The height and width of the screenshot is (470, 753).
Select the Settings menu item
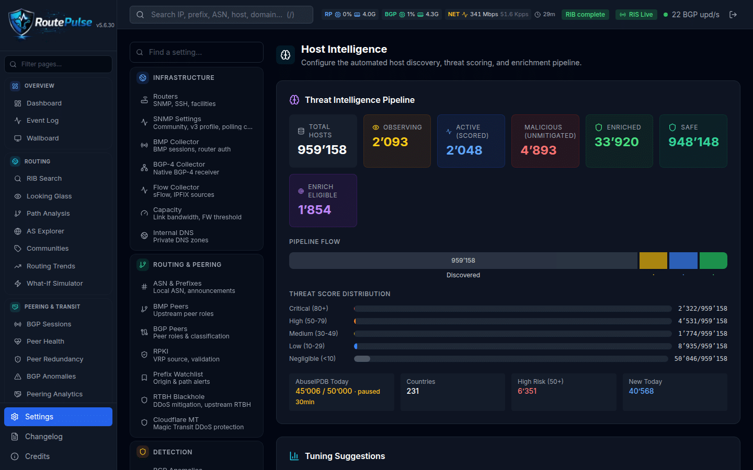click(58, 417)
